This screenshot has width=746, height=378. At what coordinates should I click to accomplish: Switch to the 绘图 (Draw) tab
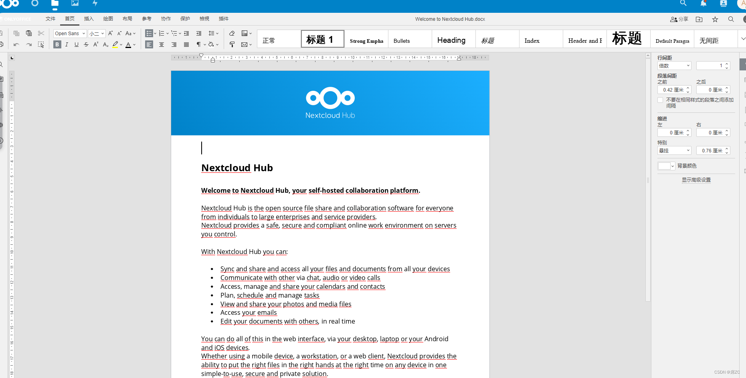108,19
